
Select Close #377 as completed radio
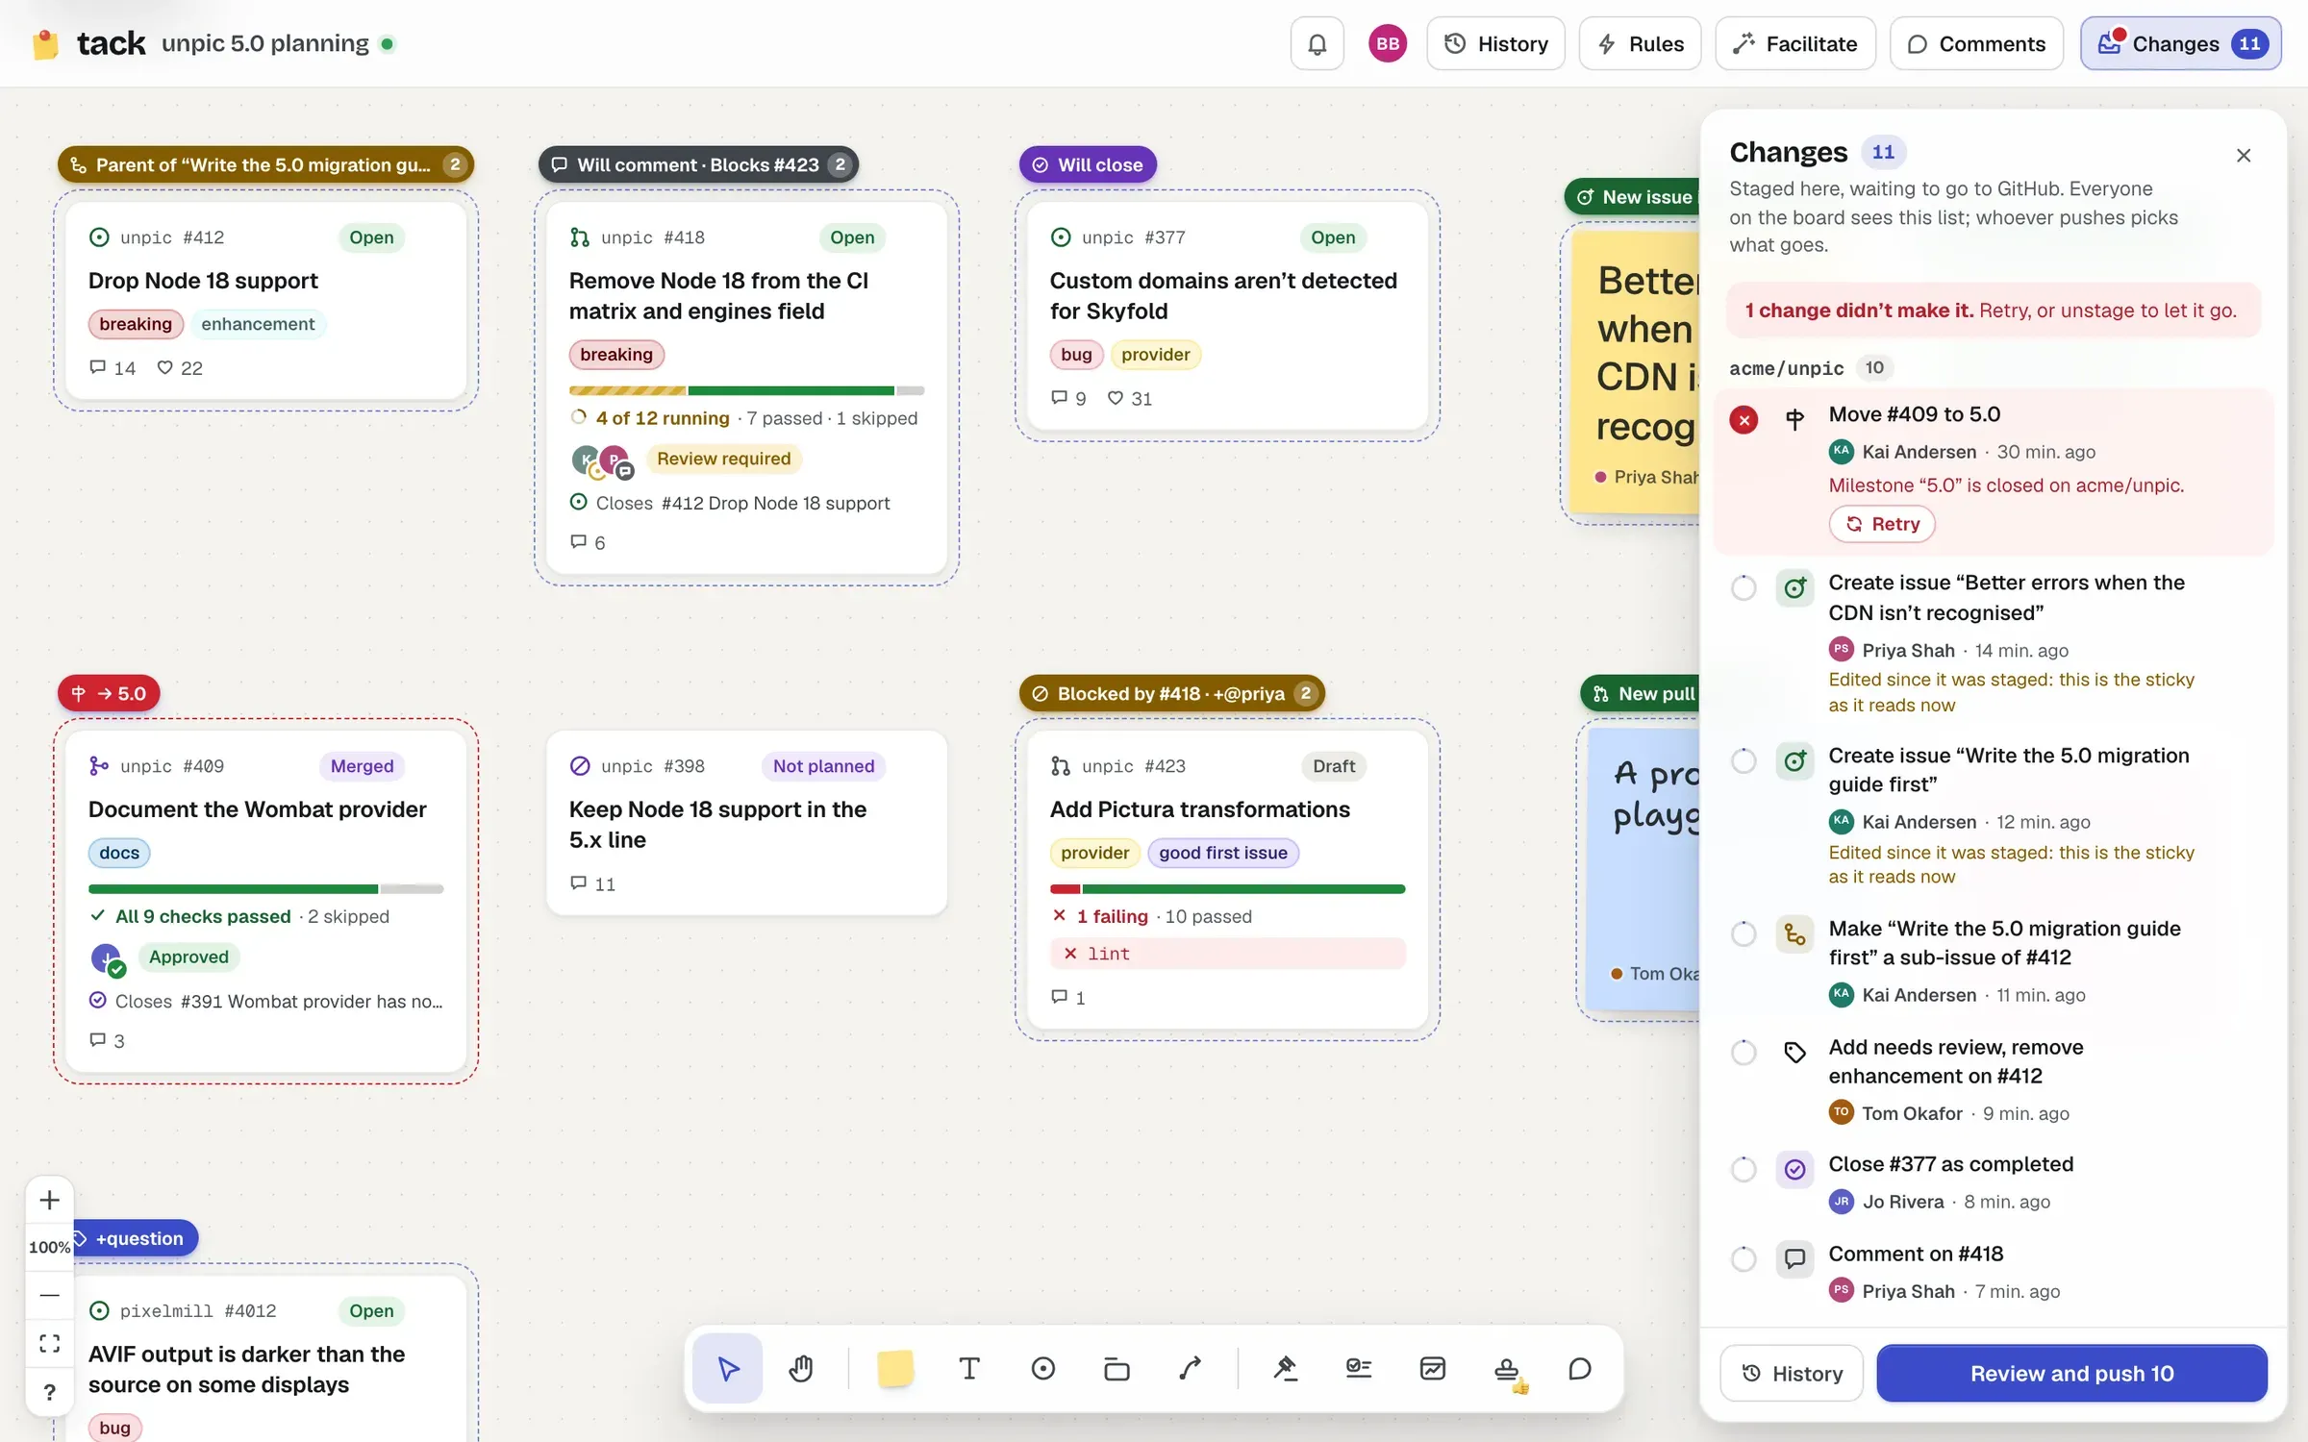coord(1744,1169)
